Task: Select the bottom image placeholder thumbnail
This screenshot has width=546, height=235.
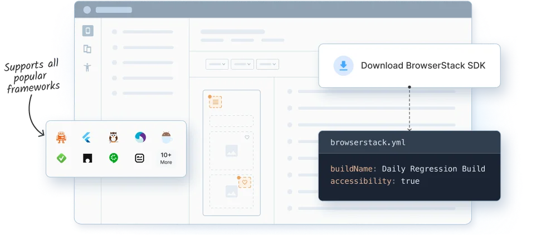Action: point(231,192)
